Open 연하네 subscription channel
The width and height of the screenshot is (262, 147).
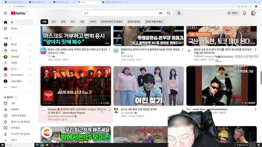click(18, 51)
